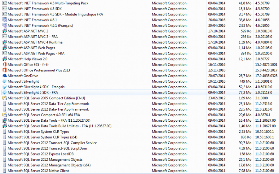Click the Microsoft Silverlight program icon
279x174 pixels.
(4, 81)
